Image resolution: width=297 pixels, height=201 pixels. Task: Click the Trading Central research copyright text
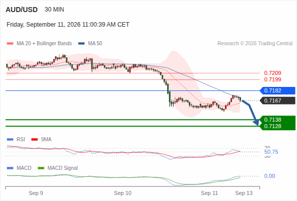point(255,44)
